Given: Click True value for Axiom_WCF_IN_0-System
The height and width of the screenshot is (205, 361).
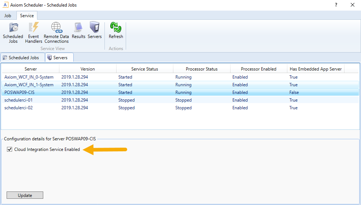Looking at the screenshot, I should point(293,77).
